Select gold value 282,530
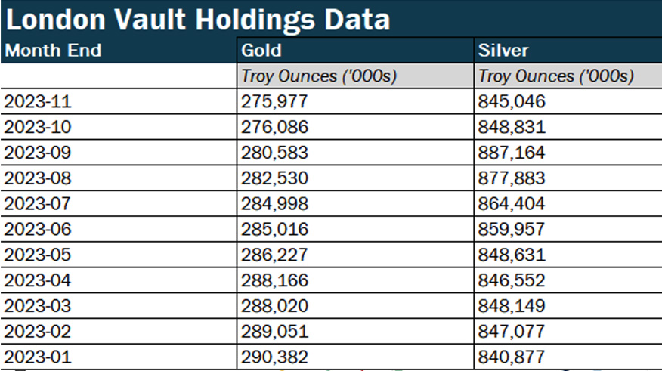The width and height of the screenshot is (662, 371). [275, 178]
